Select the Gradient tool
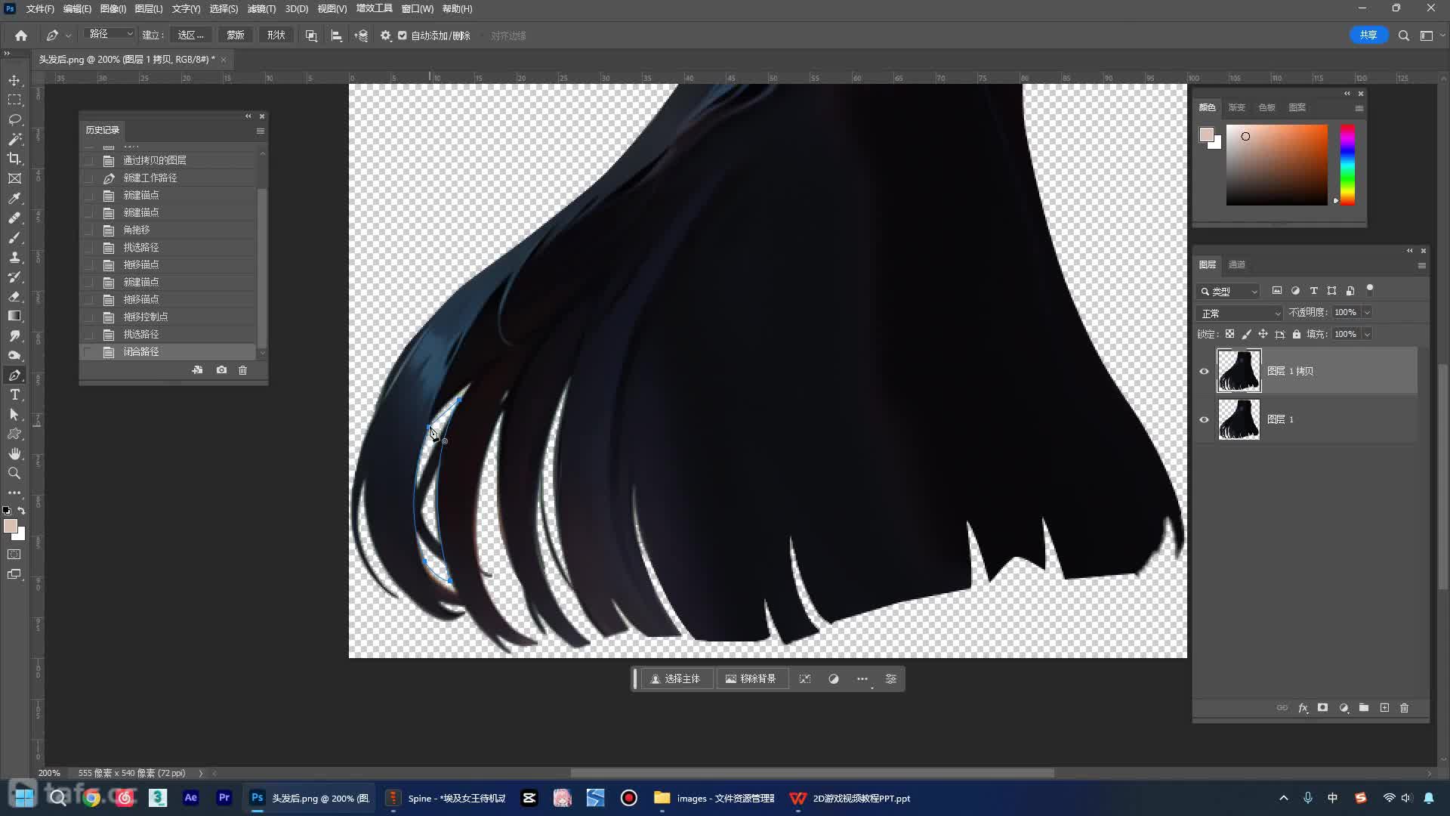The height and width of the screenshot is (816, 1450). click(x=14, y=316)
